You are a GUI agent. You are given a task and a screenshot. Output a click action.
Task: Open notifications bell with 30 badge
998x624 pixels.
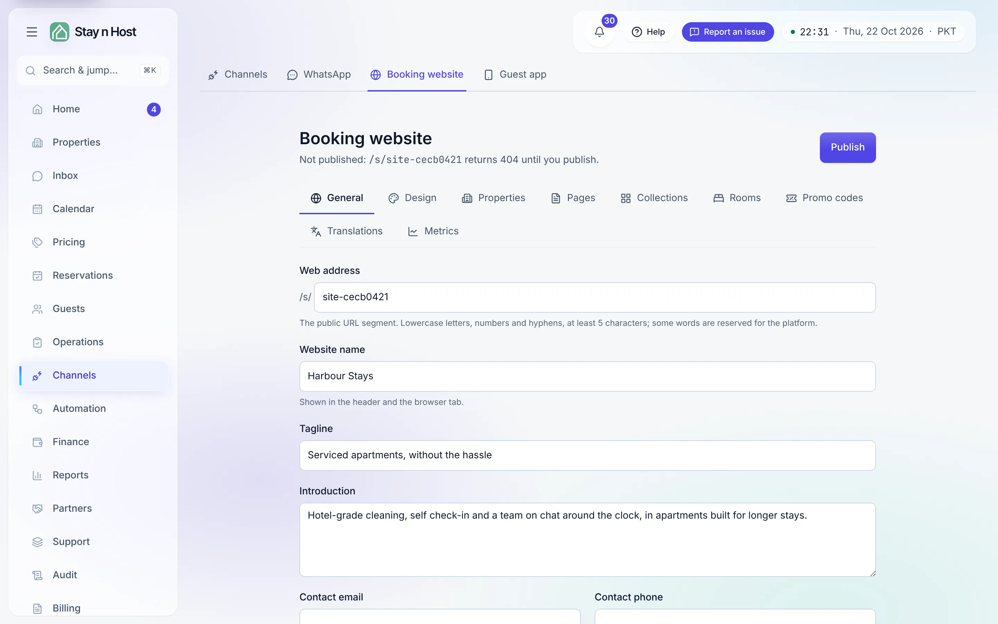pos(599,32)
